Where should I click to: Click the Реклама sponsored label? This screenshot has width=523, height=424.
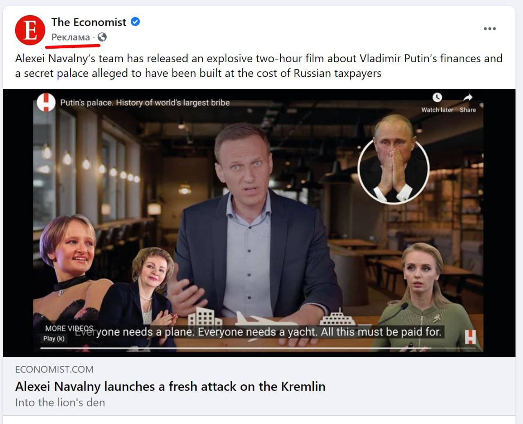(71, 37)
